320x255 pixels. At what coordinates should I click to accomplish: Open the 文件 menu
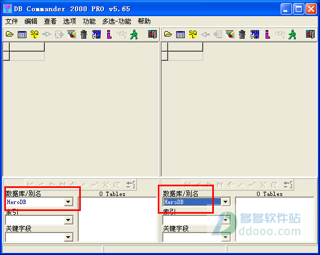coord(11,21)
